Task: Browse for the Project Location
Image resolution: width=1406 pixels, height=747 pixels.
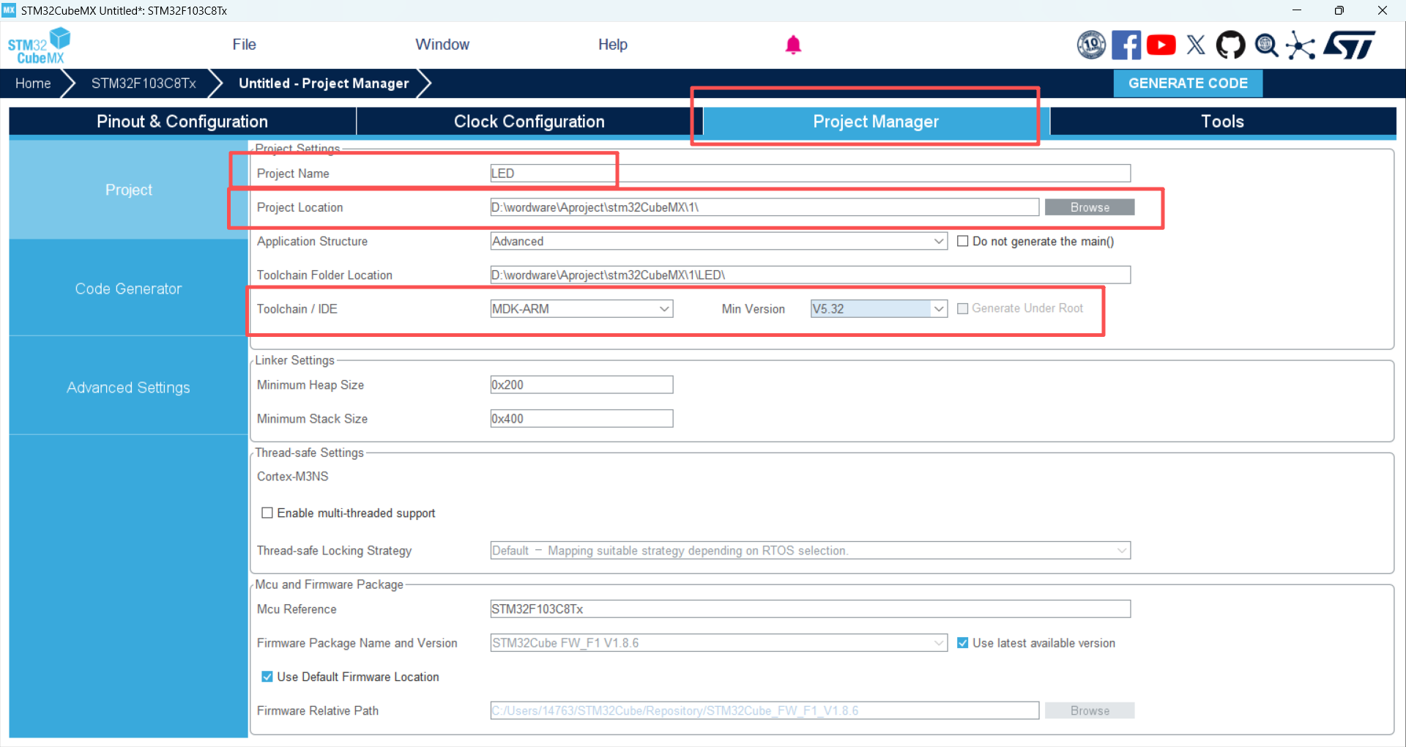Action: tap(1090, 207)
